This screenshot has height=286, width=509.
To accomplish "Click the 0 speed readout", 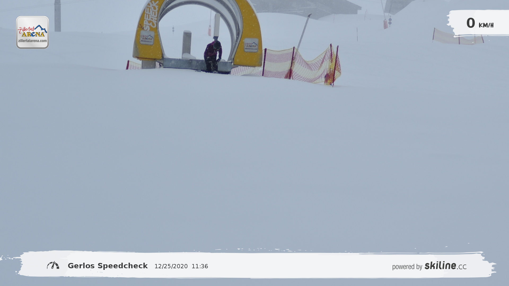I will 471,23.
